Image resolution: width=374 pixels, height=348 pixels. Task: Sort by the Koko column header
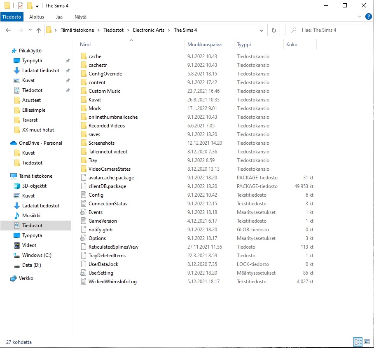point(292,45)
